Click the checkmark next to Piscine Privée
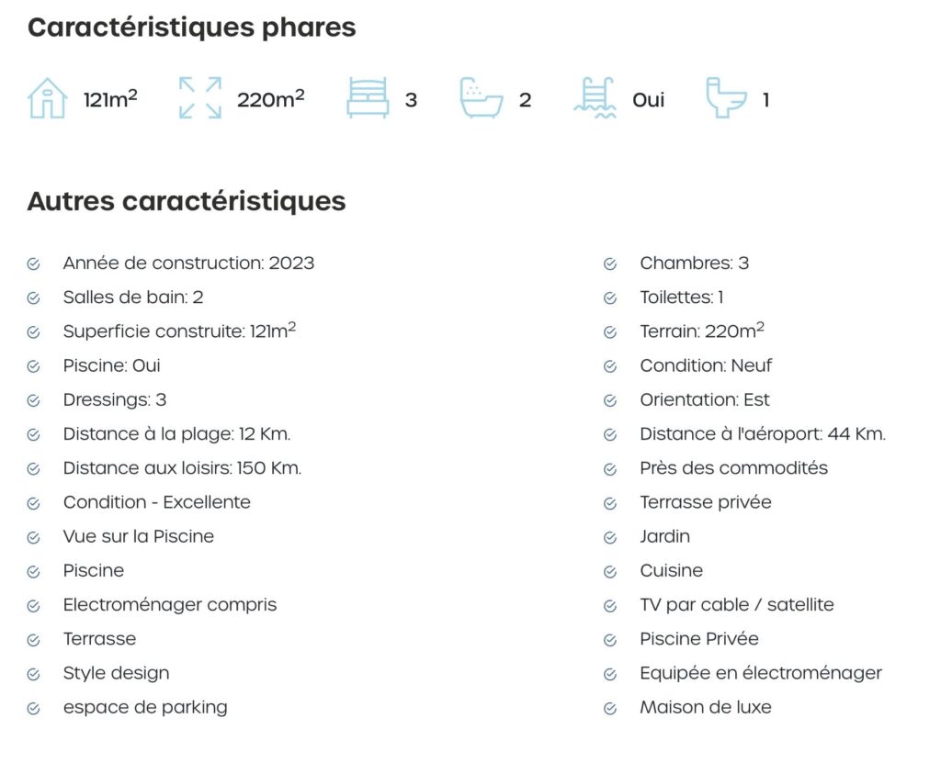The image size is (941, 774). [610, 640]
